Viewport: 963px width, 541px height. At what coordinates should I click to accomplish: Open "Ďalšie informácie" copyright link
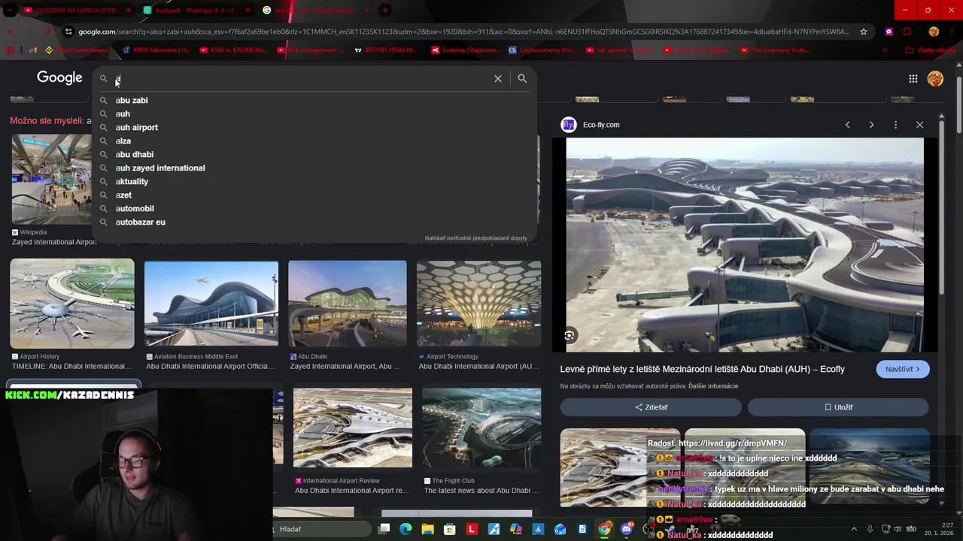coord(713,386)
